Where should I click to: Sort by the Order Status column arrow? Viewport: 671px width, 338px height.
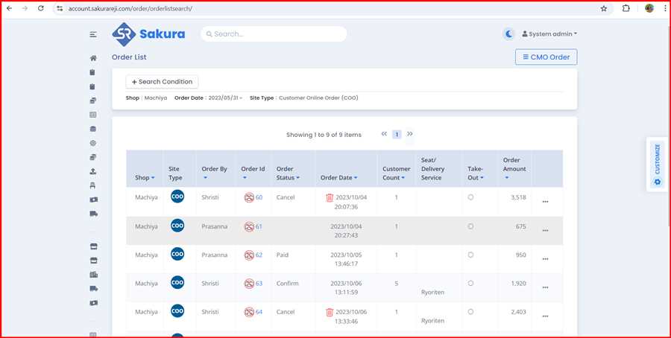(297, 178)
